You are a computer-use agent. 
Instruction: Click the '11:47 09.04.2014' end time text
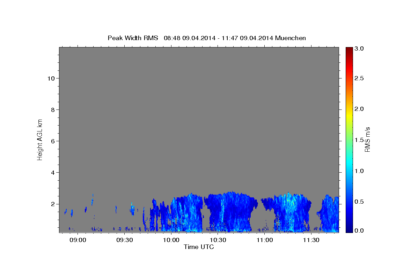(248, 38)
